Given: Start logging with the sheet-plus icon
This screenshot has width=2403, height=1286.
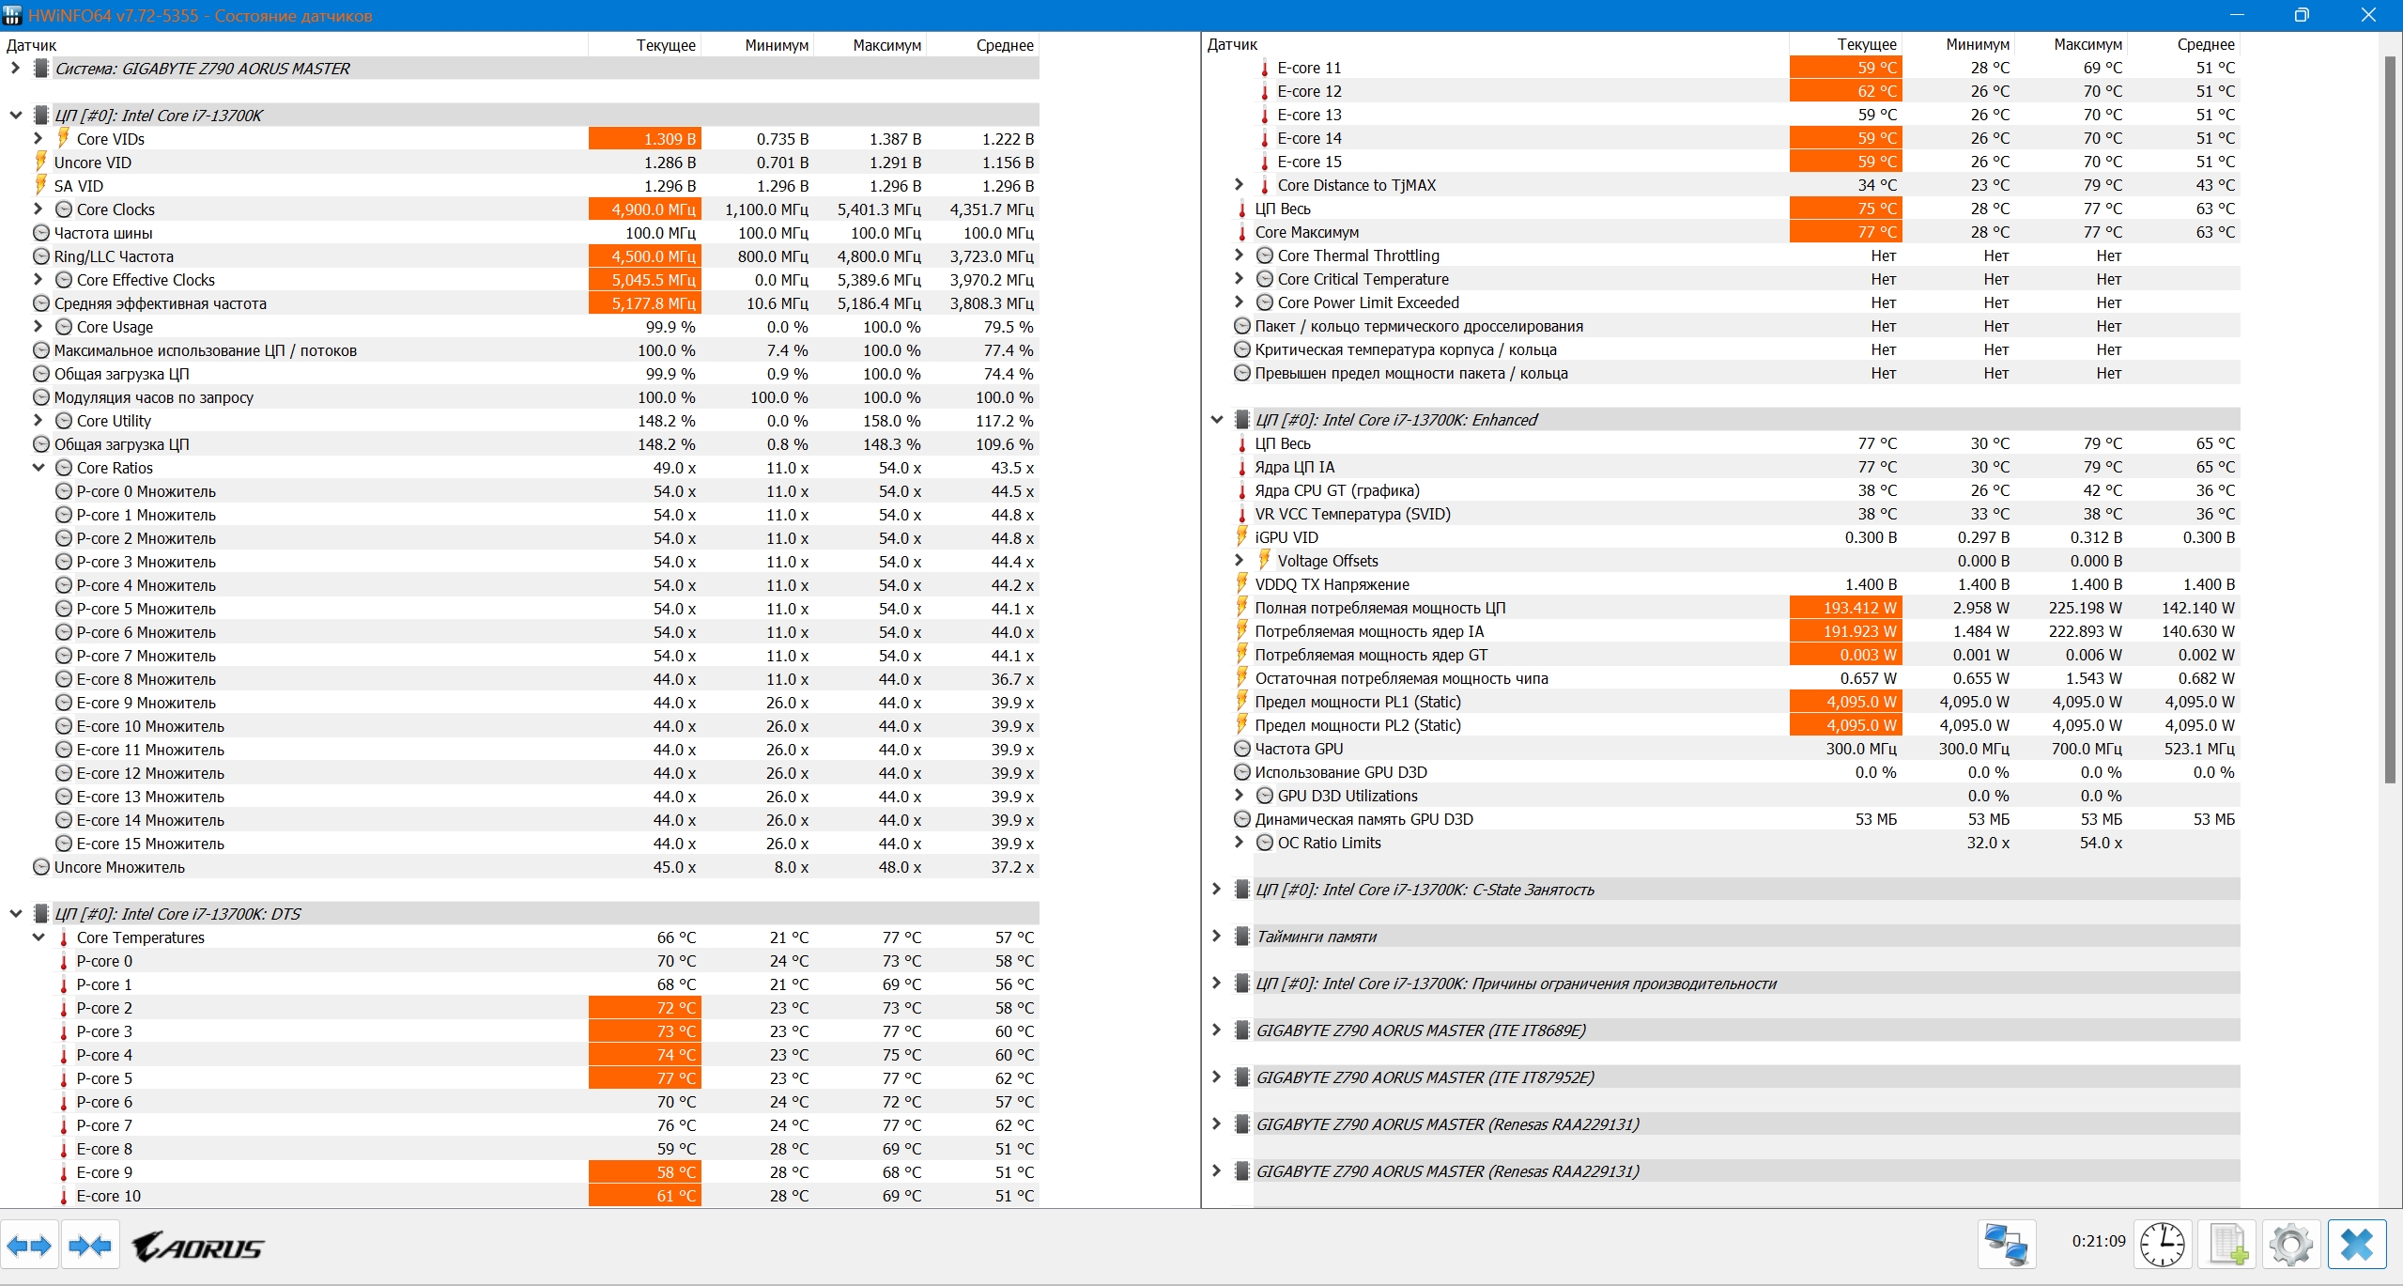Looking at the screenshot, I should point(2227,1246).
